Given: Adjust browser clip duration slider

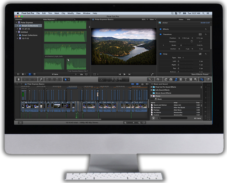Looking at the screenshot, I should [76, 74].
